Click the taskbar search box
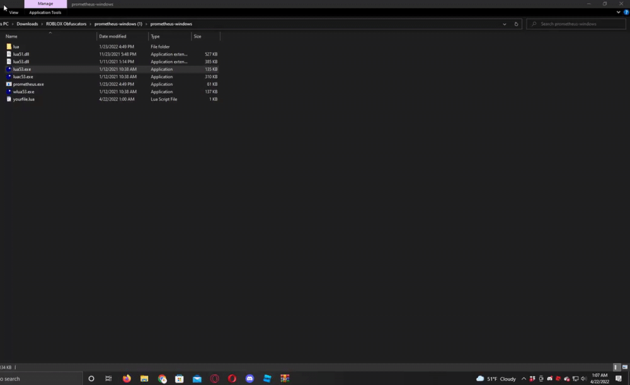Screen dimensions: 630x385 pyautogui.click(x=40, y=379)
